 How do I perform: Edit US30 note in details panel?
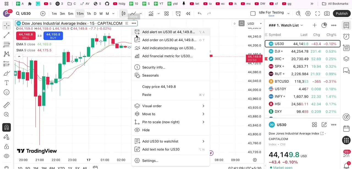(324, 125)
